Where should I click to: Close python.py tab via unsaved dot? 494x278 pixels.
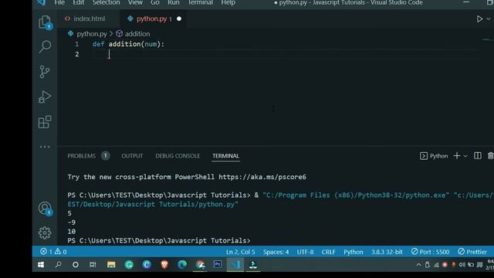coord(179,19)
